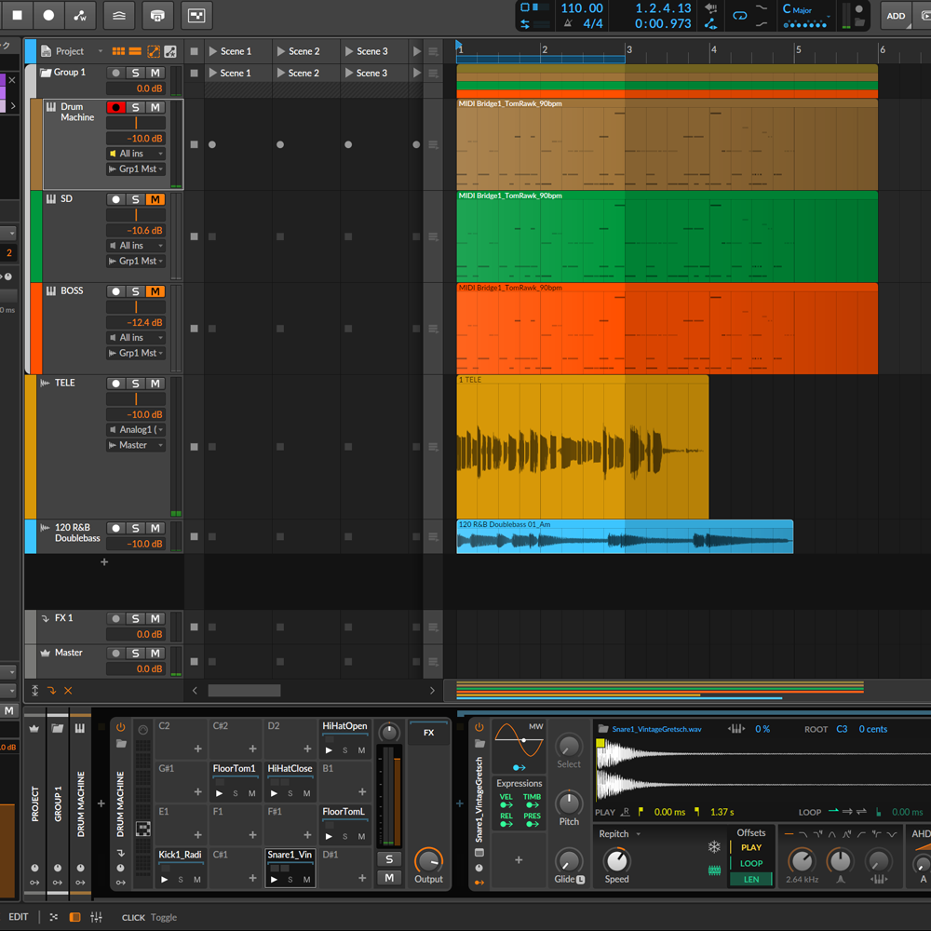
Task: Click the ADD button
Action: (895, 16)
